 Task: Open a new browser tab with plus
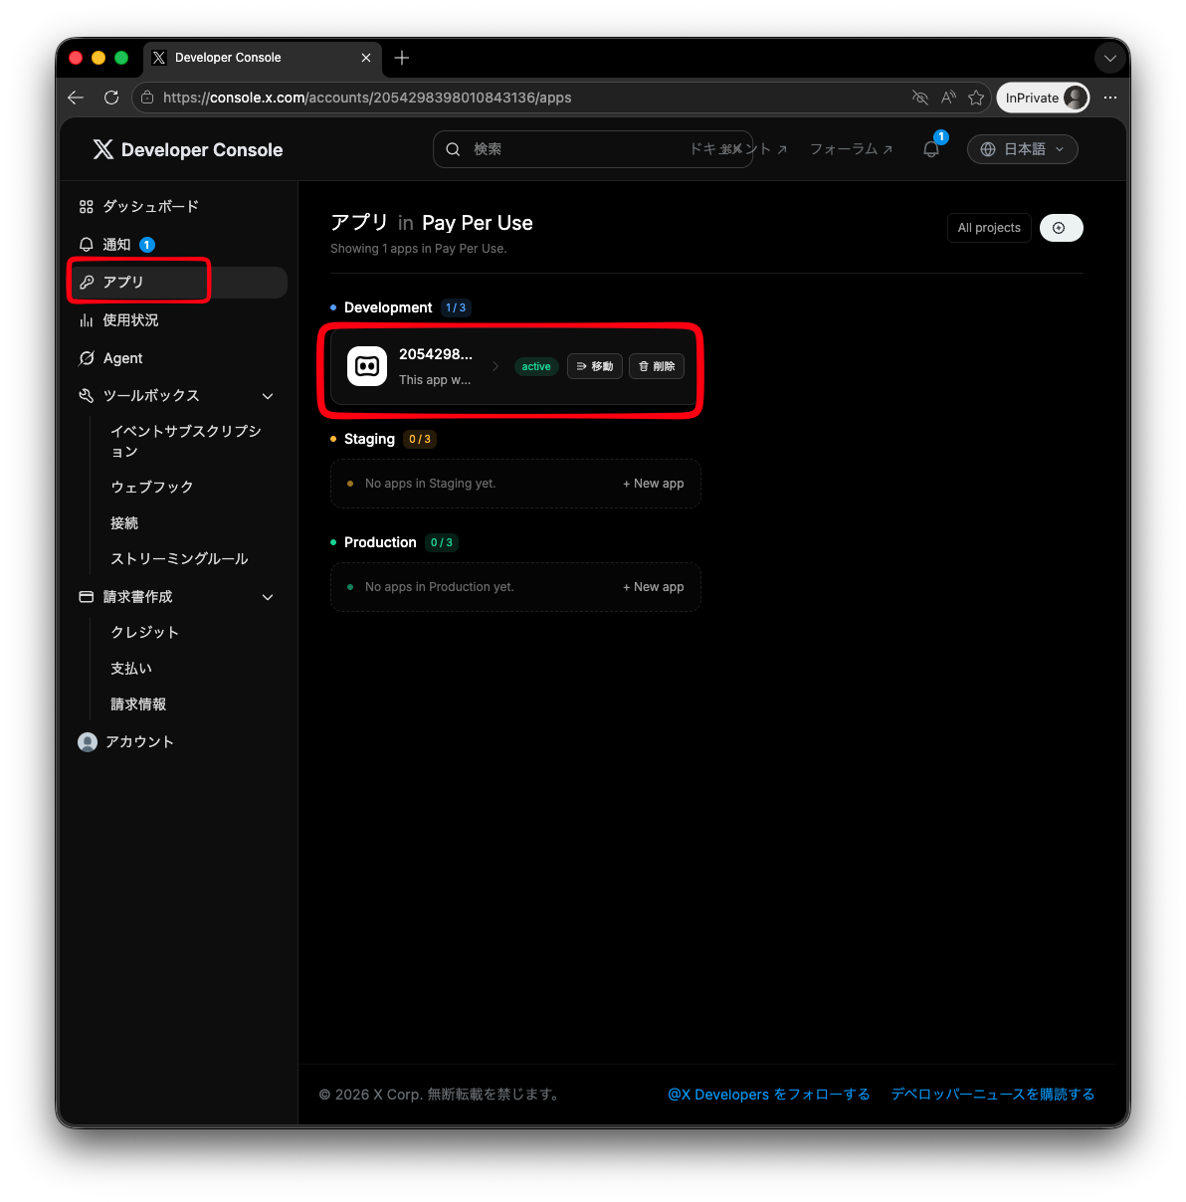(402, 58)
